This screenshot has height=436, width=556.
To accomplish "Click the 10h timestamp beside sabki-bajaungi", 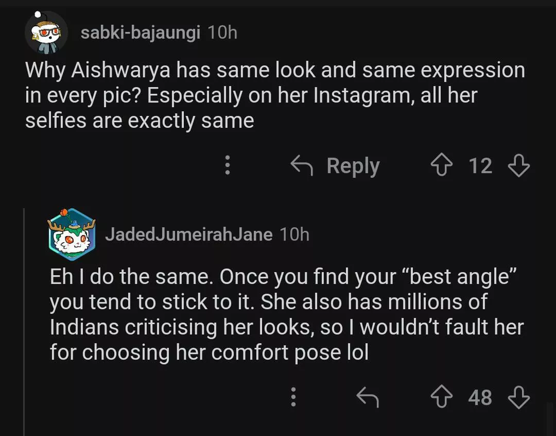I will coord(222,33).
